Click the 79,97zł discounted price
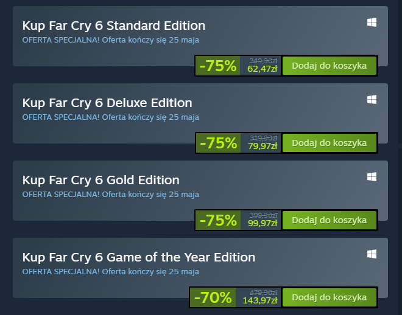The image size is (402, 315). pos(263,146)
